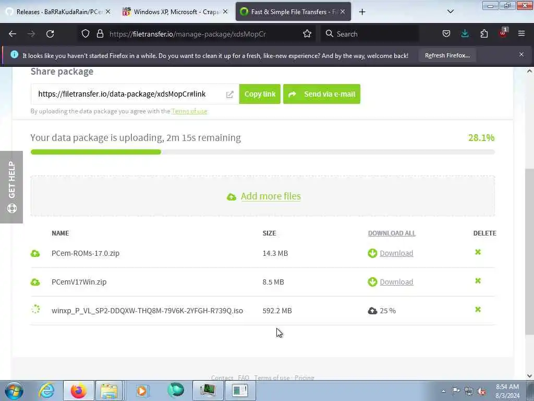Launch Internet Explorer from the taskbar
Viewport: 534px width, 401px height.
tap(46, 391)
